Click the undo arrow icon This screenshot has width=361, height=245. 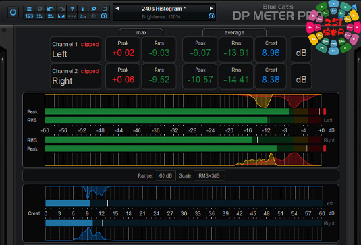point(51,9)
